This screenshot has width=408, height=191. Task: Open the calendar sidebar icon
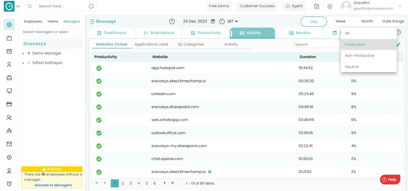click(9, 51)
